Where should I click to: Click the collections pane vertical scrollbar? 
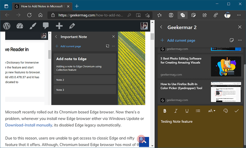pyautogui.click(x=245, y=105)
